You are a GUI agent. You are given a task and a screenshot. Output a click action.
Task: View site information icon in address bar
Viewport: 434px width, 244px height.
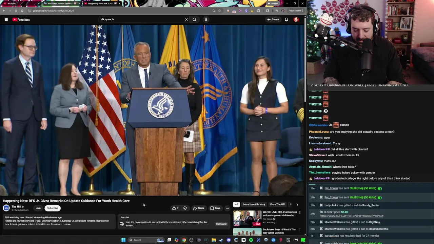pos(29,11)
